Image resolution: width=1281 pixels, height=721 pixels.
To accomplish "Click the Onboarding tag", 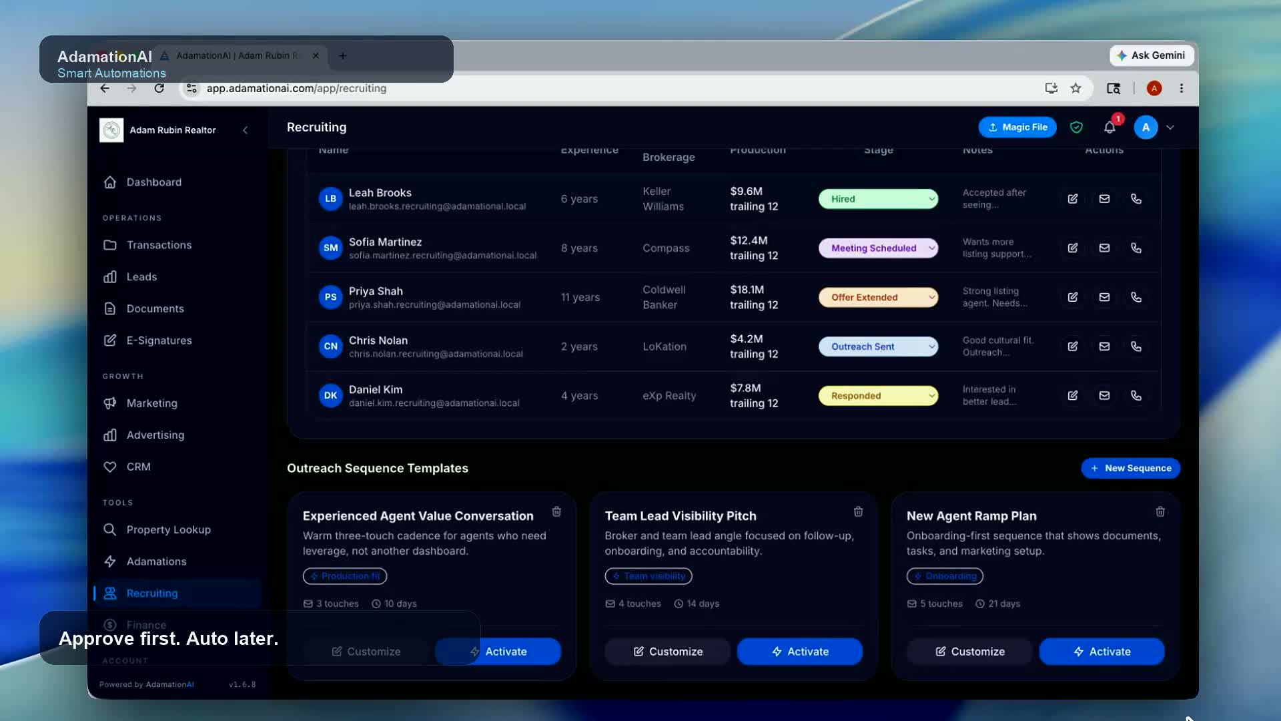I will tap(945, 576).
